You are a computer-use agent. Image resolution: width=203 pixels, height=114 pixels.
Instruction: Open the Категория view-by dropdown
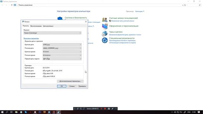(x=140, y=11)
